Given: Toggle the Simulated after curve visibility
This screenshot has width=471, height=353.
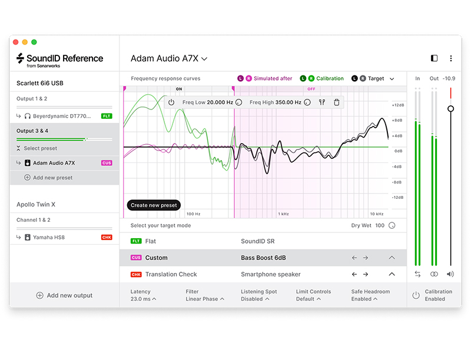Looking at the screenshot, I should pyautogui.click(x=265, y=78).
